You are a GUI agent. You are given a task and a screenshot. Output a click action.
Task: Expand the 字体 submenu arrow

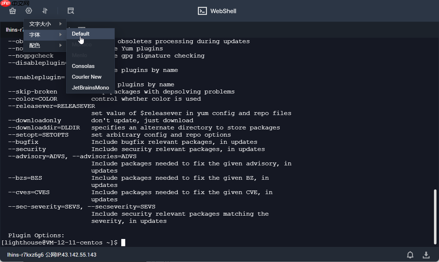click(61, 35)
